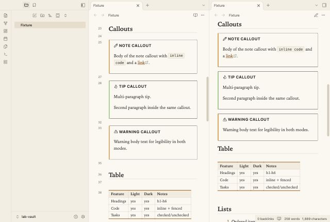Screen dimensions: 330x222
Task: Create a new folder in file explorer
Action: [42, 15]
